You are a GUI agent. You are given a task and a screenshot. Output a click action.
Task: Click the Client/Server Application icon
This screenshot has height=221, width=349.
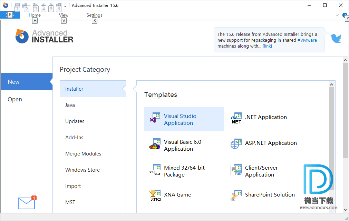coord(236,170)
